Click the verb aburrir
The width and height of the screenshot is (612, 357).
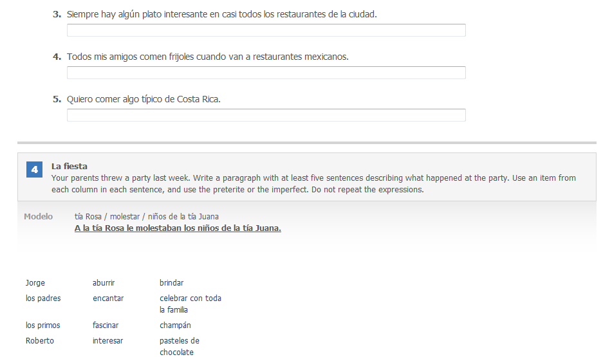(104, 283)
